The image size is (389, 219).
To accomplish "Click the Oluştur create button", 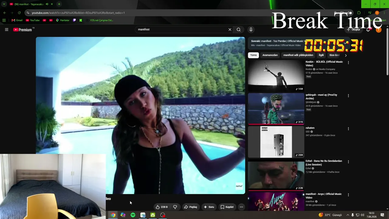I will tap(353, 30).
